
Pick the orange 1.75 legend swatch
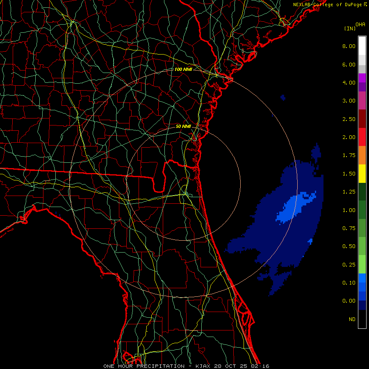(x=362, y=155)
